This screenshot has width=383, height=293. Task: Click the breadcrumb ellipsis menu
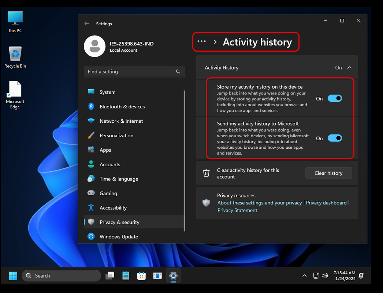click(x=201, y=41)
